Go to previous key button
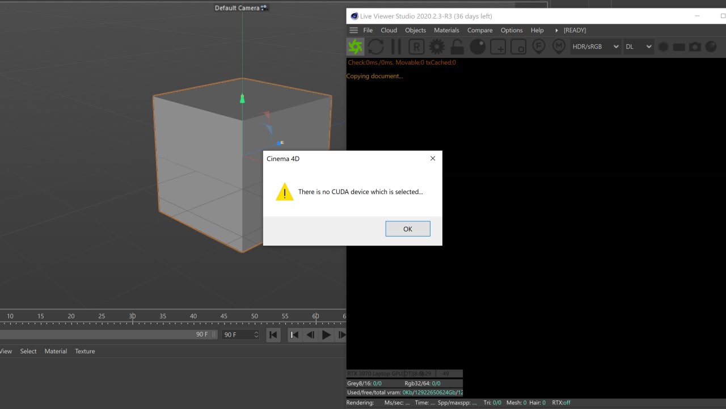 click(294, 335)
